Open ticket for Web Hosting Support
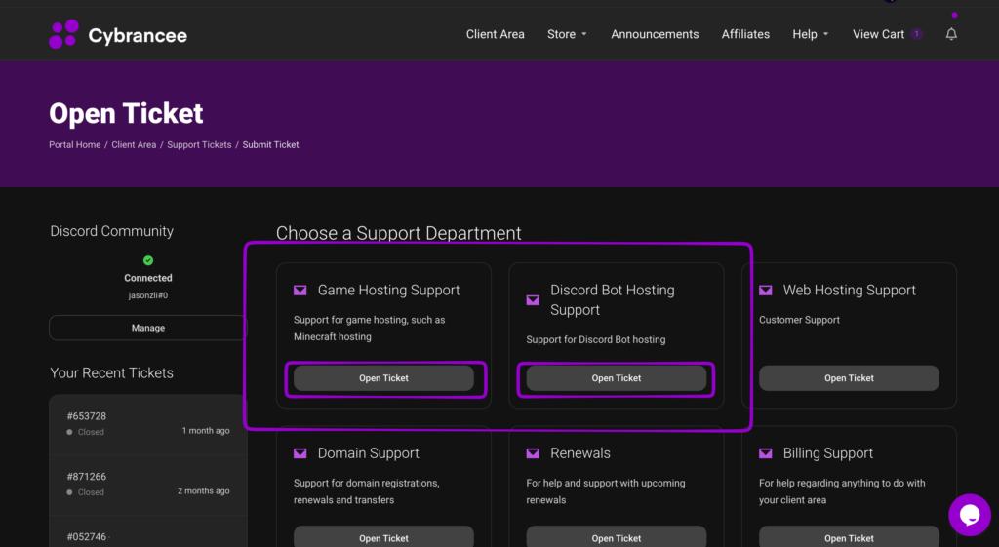Screen dimensions: 999x547 (x=849, y=378)
